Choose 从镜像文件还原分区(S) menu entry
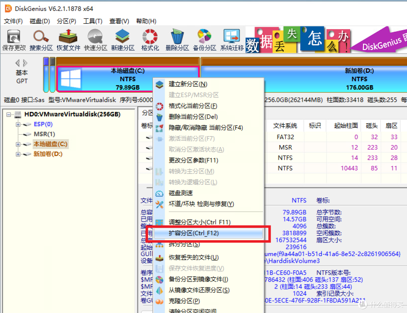407x313 pixels. click(208, 290)
